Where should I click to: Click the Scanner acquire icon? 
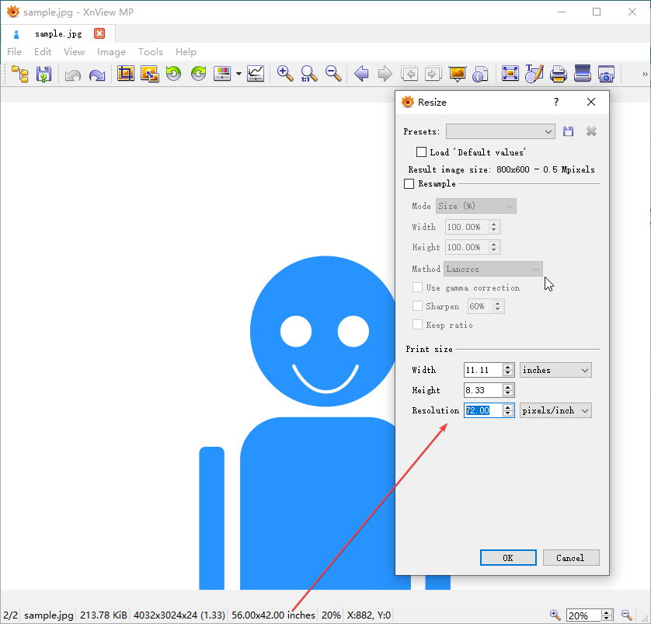pos(583,74)
